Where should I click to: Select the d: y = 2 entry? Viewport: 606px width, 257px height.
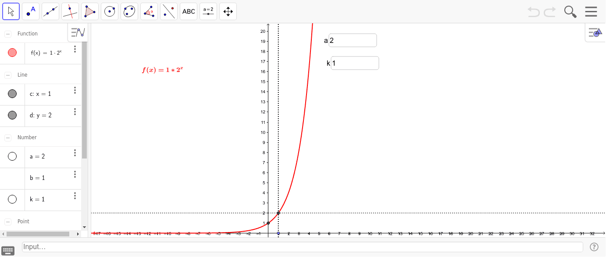point(41,116)
